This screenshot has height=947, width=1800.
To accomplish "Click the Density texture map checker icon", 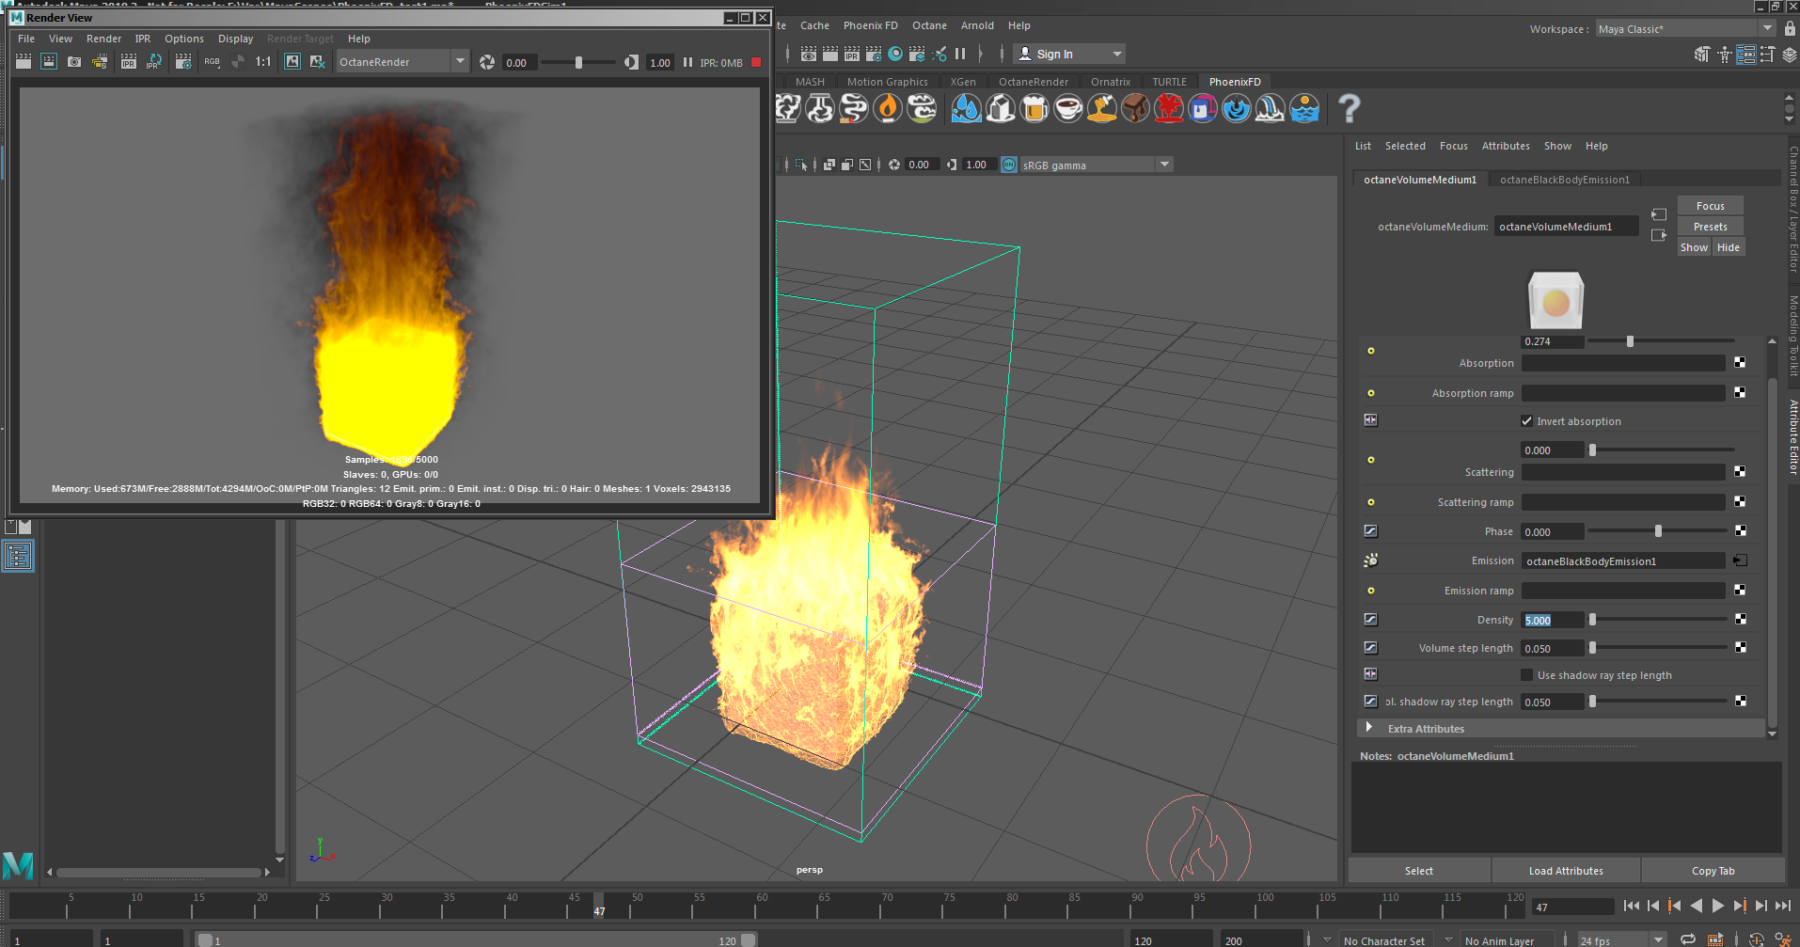I will click(x=1740, y=620).
